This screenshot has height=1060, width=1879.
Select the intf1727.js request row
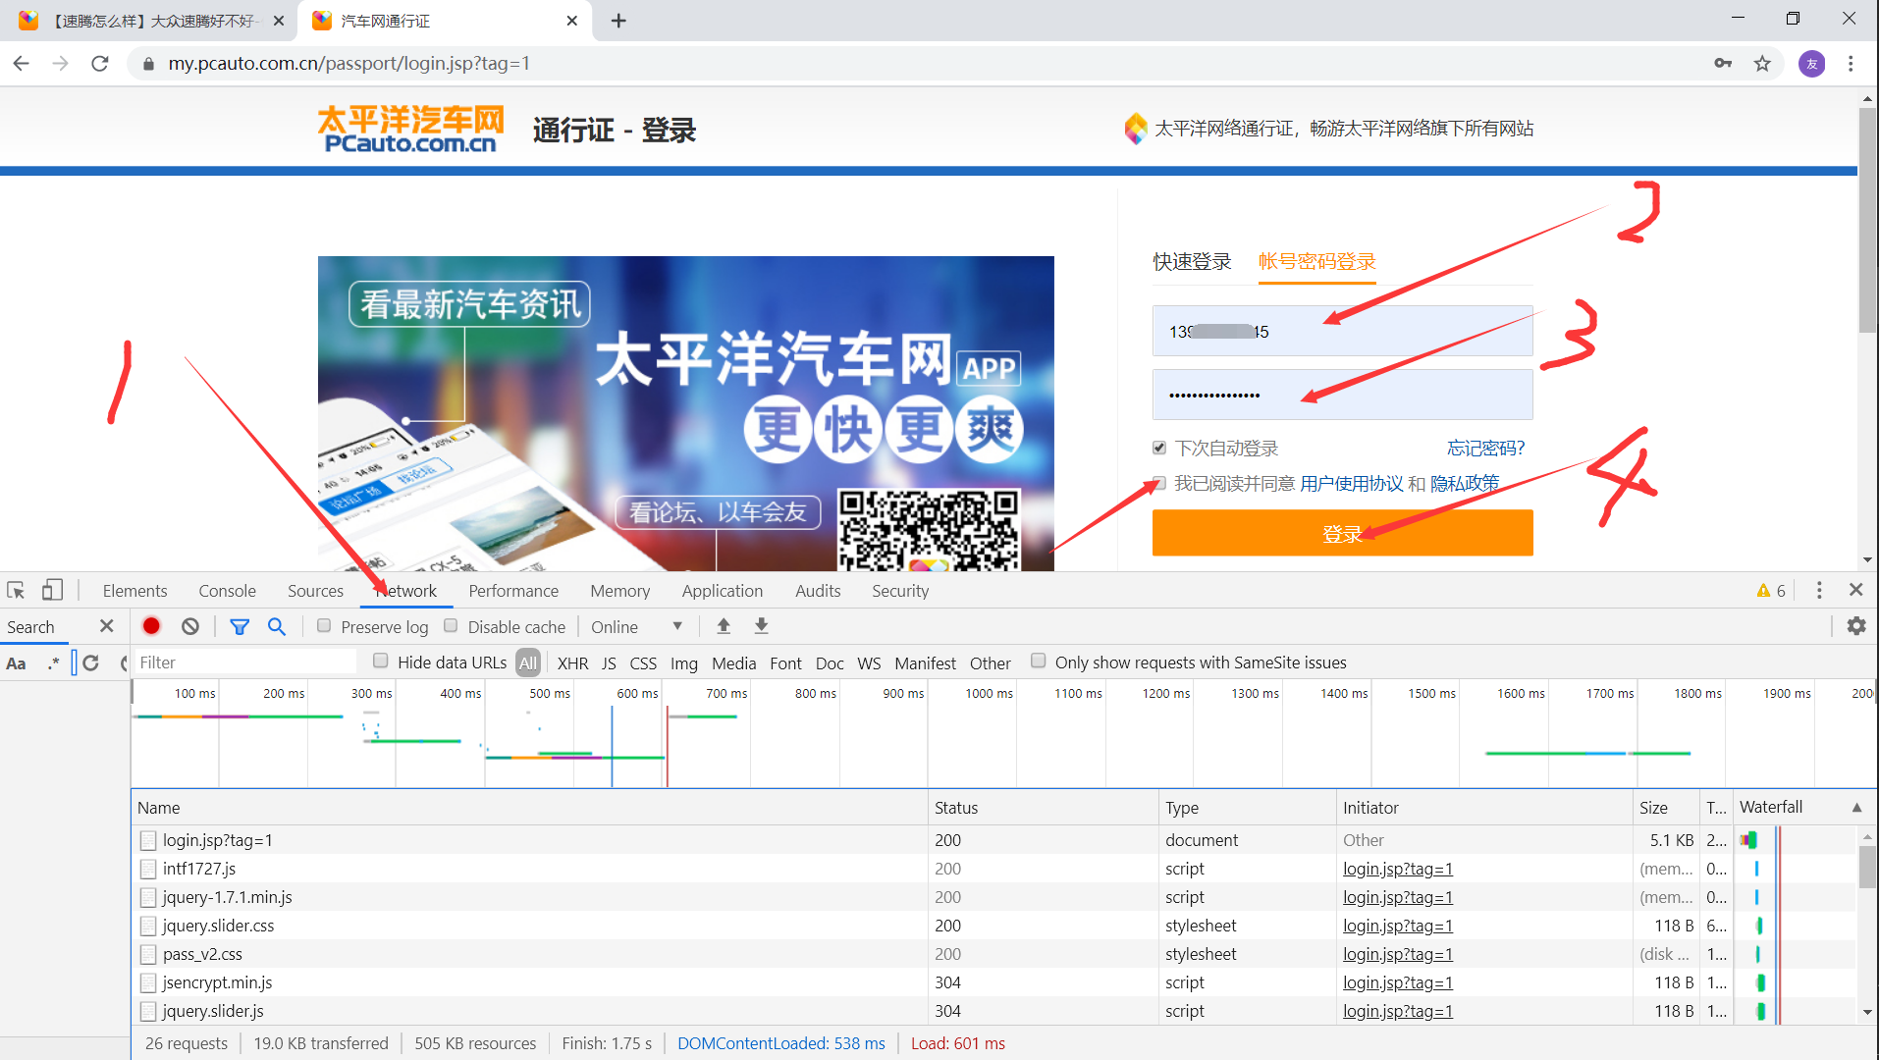[993, 869]
